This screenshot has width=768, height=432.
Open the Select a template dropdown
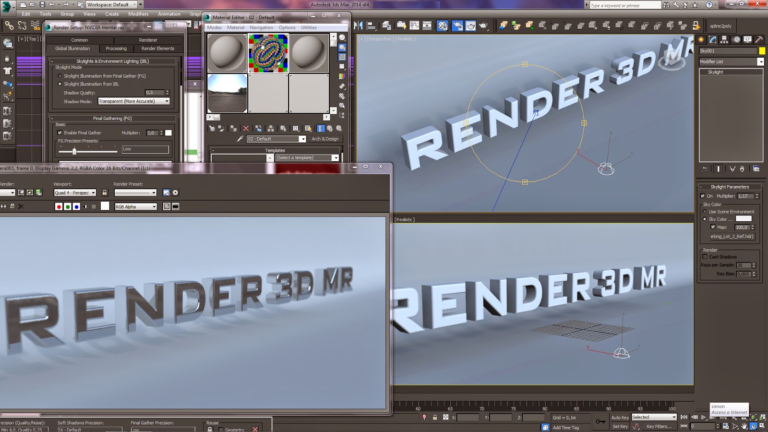point(307,158)
